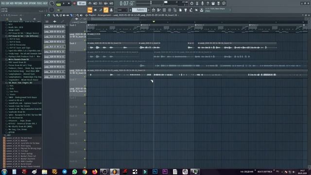
Task: Click the tempo display showing 80
Action: click(81, 3)
